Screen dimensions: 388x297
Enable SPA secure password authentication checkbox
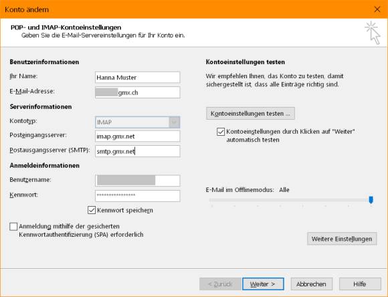13,227
